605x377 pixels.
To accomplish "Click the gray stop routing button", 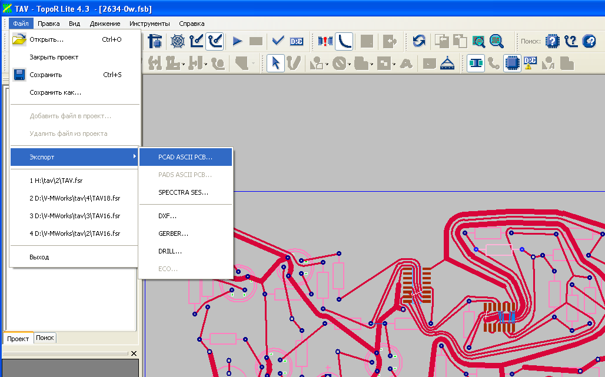I will click(256, 41).
